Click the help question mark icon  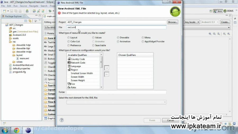(62, 120)
